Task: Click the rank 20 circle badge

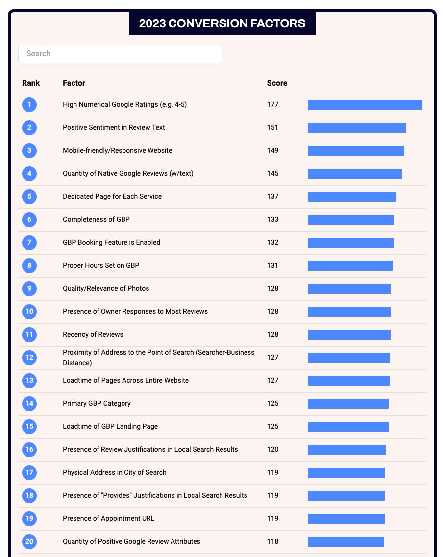Action: pyautogui.click(x=29, y=541)
